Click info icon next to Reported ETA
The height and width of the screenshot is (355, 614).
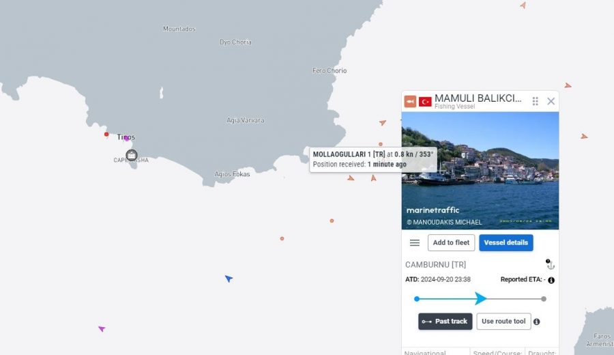[551, 280]
